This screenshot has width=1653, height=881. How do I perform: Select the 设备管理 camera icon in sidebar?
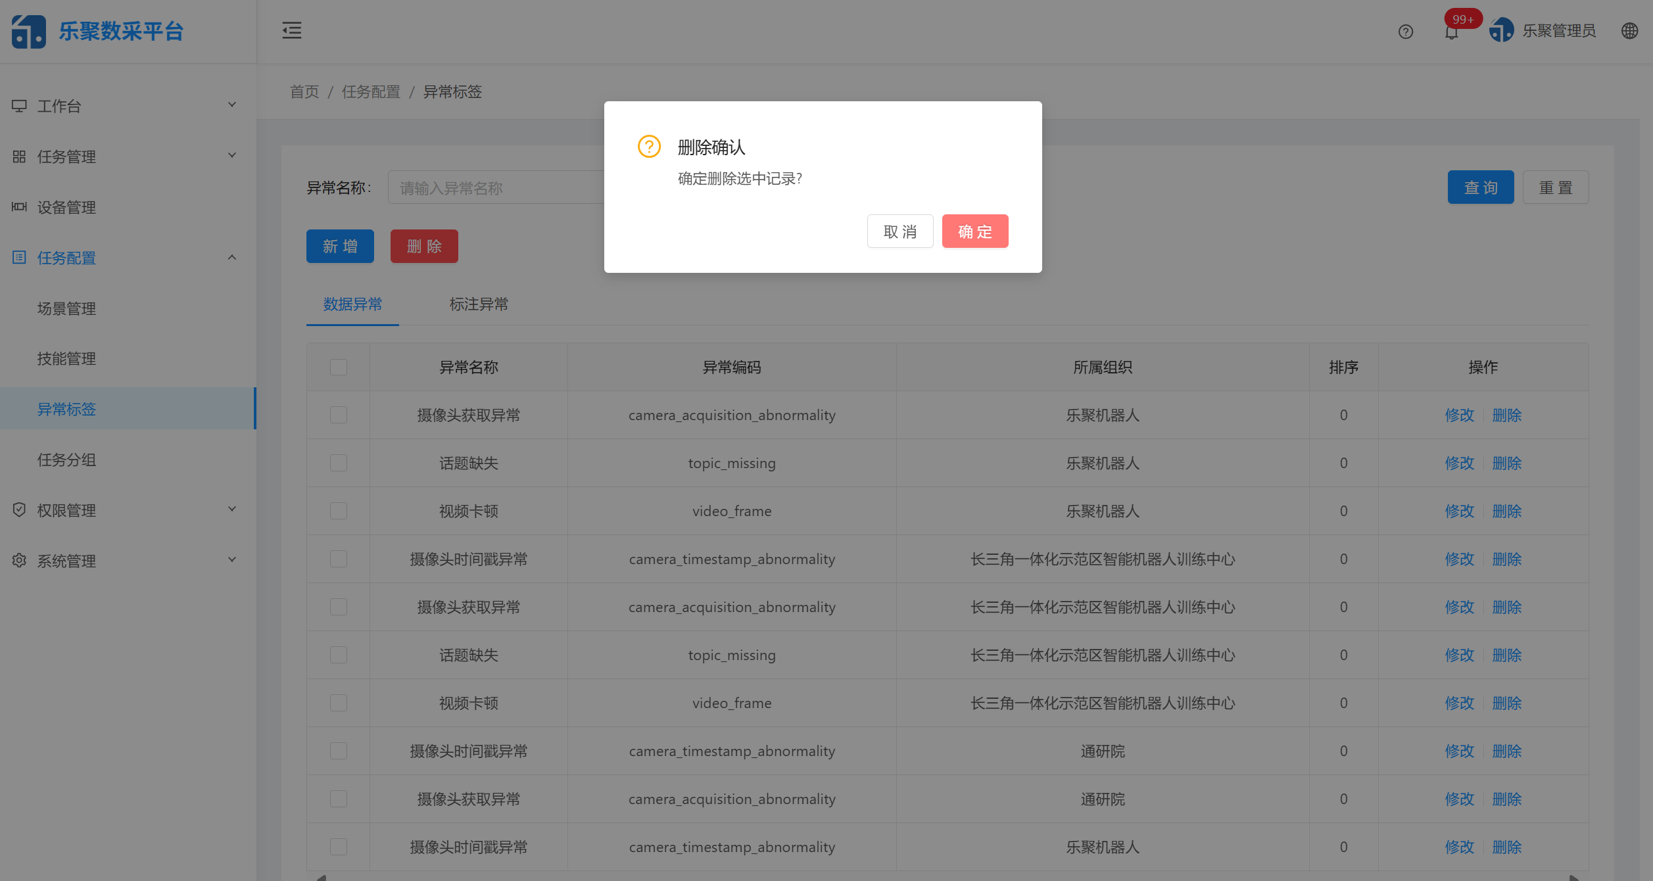pos(19,206)
